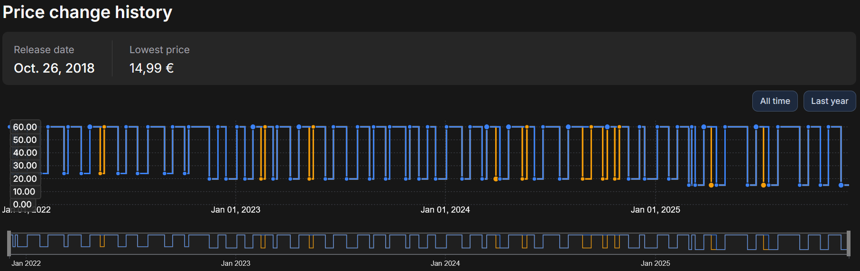Click the Jan 01, 2024 x-axis label

tap(445, 210)
